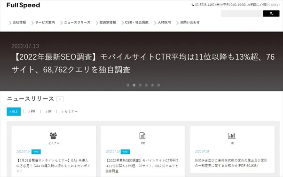Click the phone icon beside 03-5728-4460

[x=193, y=5]
